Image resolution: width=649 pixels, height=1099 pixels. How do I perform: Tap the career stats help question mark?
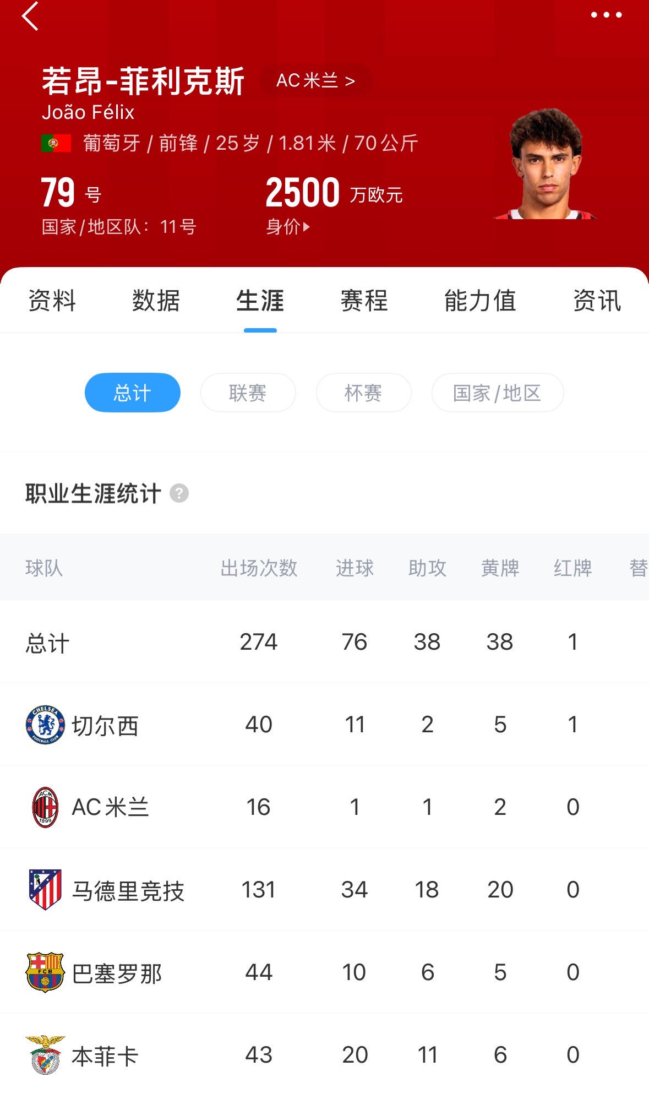point(179,493)
